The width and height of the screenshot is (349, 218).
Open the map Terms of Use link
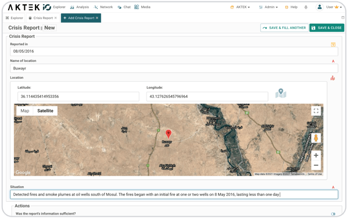click(315, 174)
